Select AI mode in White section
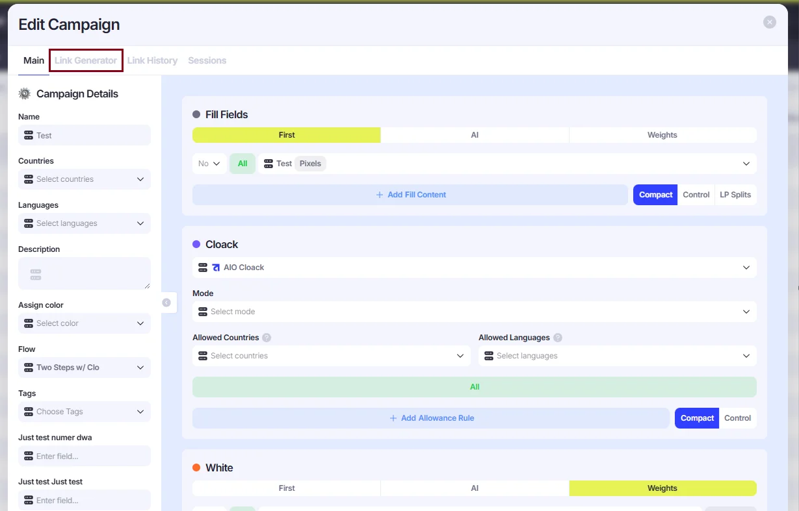This screenshot has height=511, width=799. (475, 488)
